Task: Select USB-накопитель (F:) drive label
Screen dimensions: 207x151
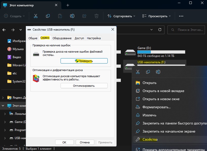Action: click(x=151, y=62)
